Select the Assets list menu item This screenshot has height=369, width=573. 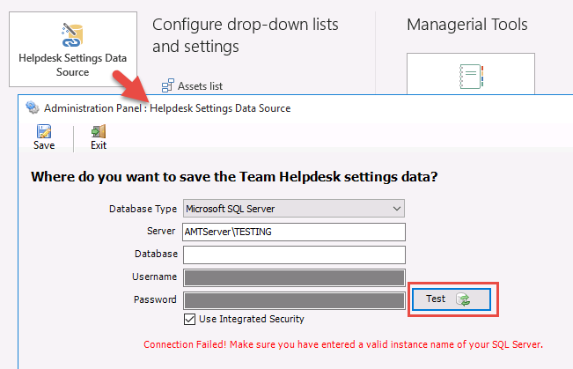tap(200, 86)
